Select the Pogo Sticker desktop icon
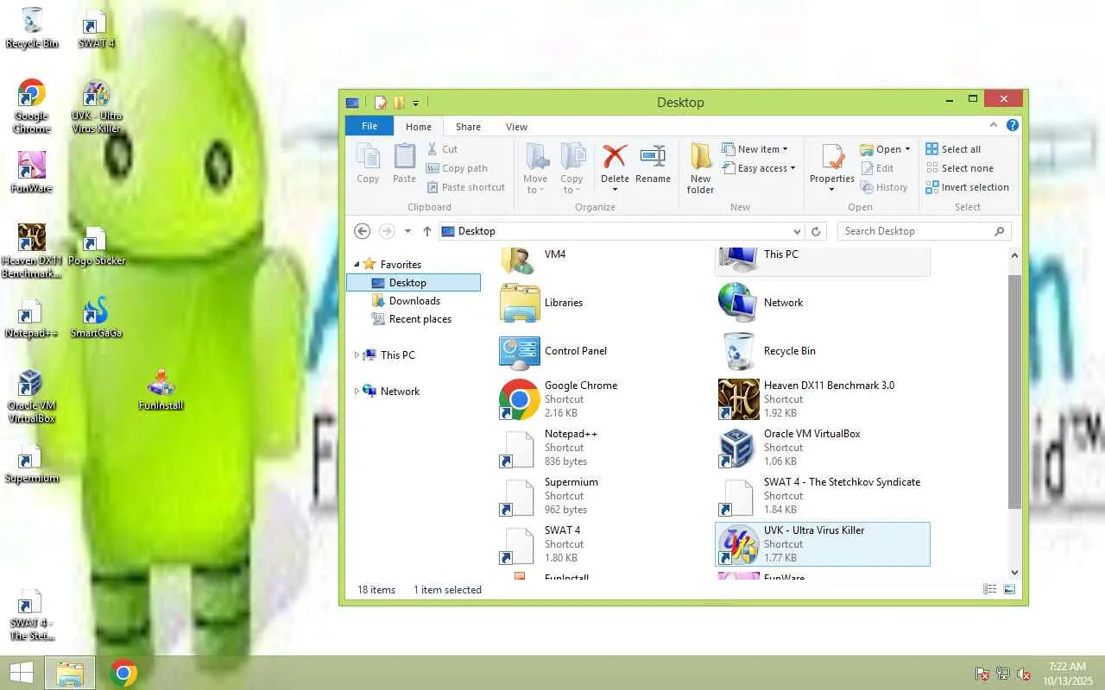Image resolution: width=1105 pixels, height=690 pixels. [97, 245]
